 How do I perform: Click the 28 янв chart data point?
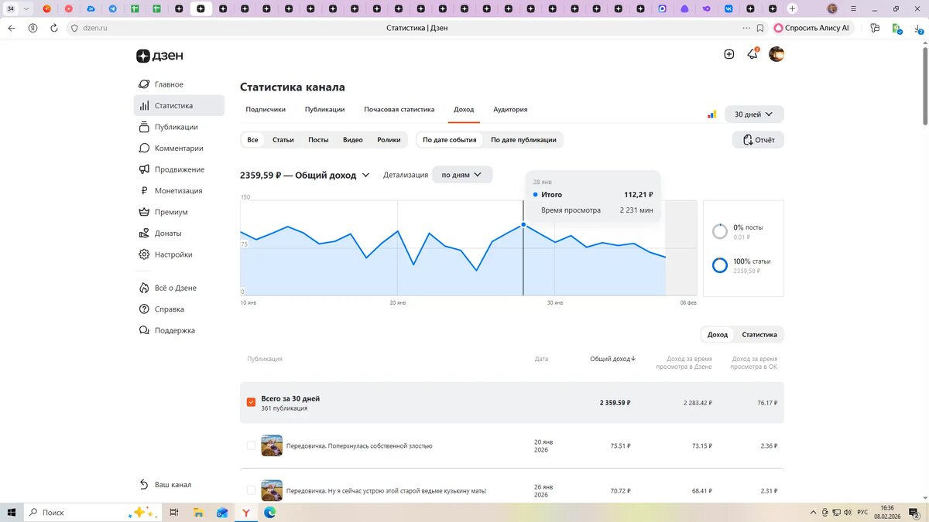(x=523, y=225)
